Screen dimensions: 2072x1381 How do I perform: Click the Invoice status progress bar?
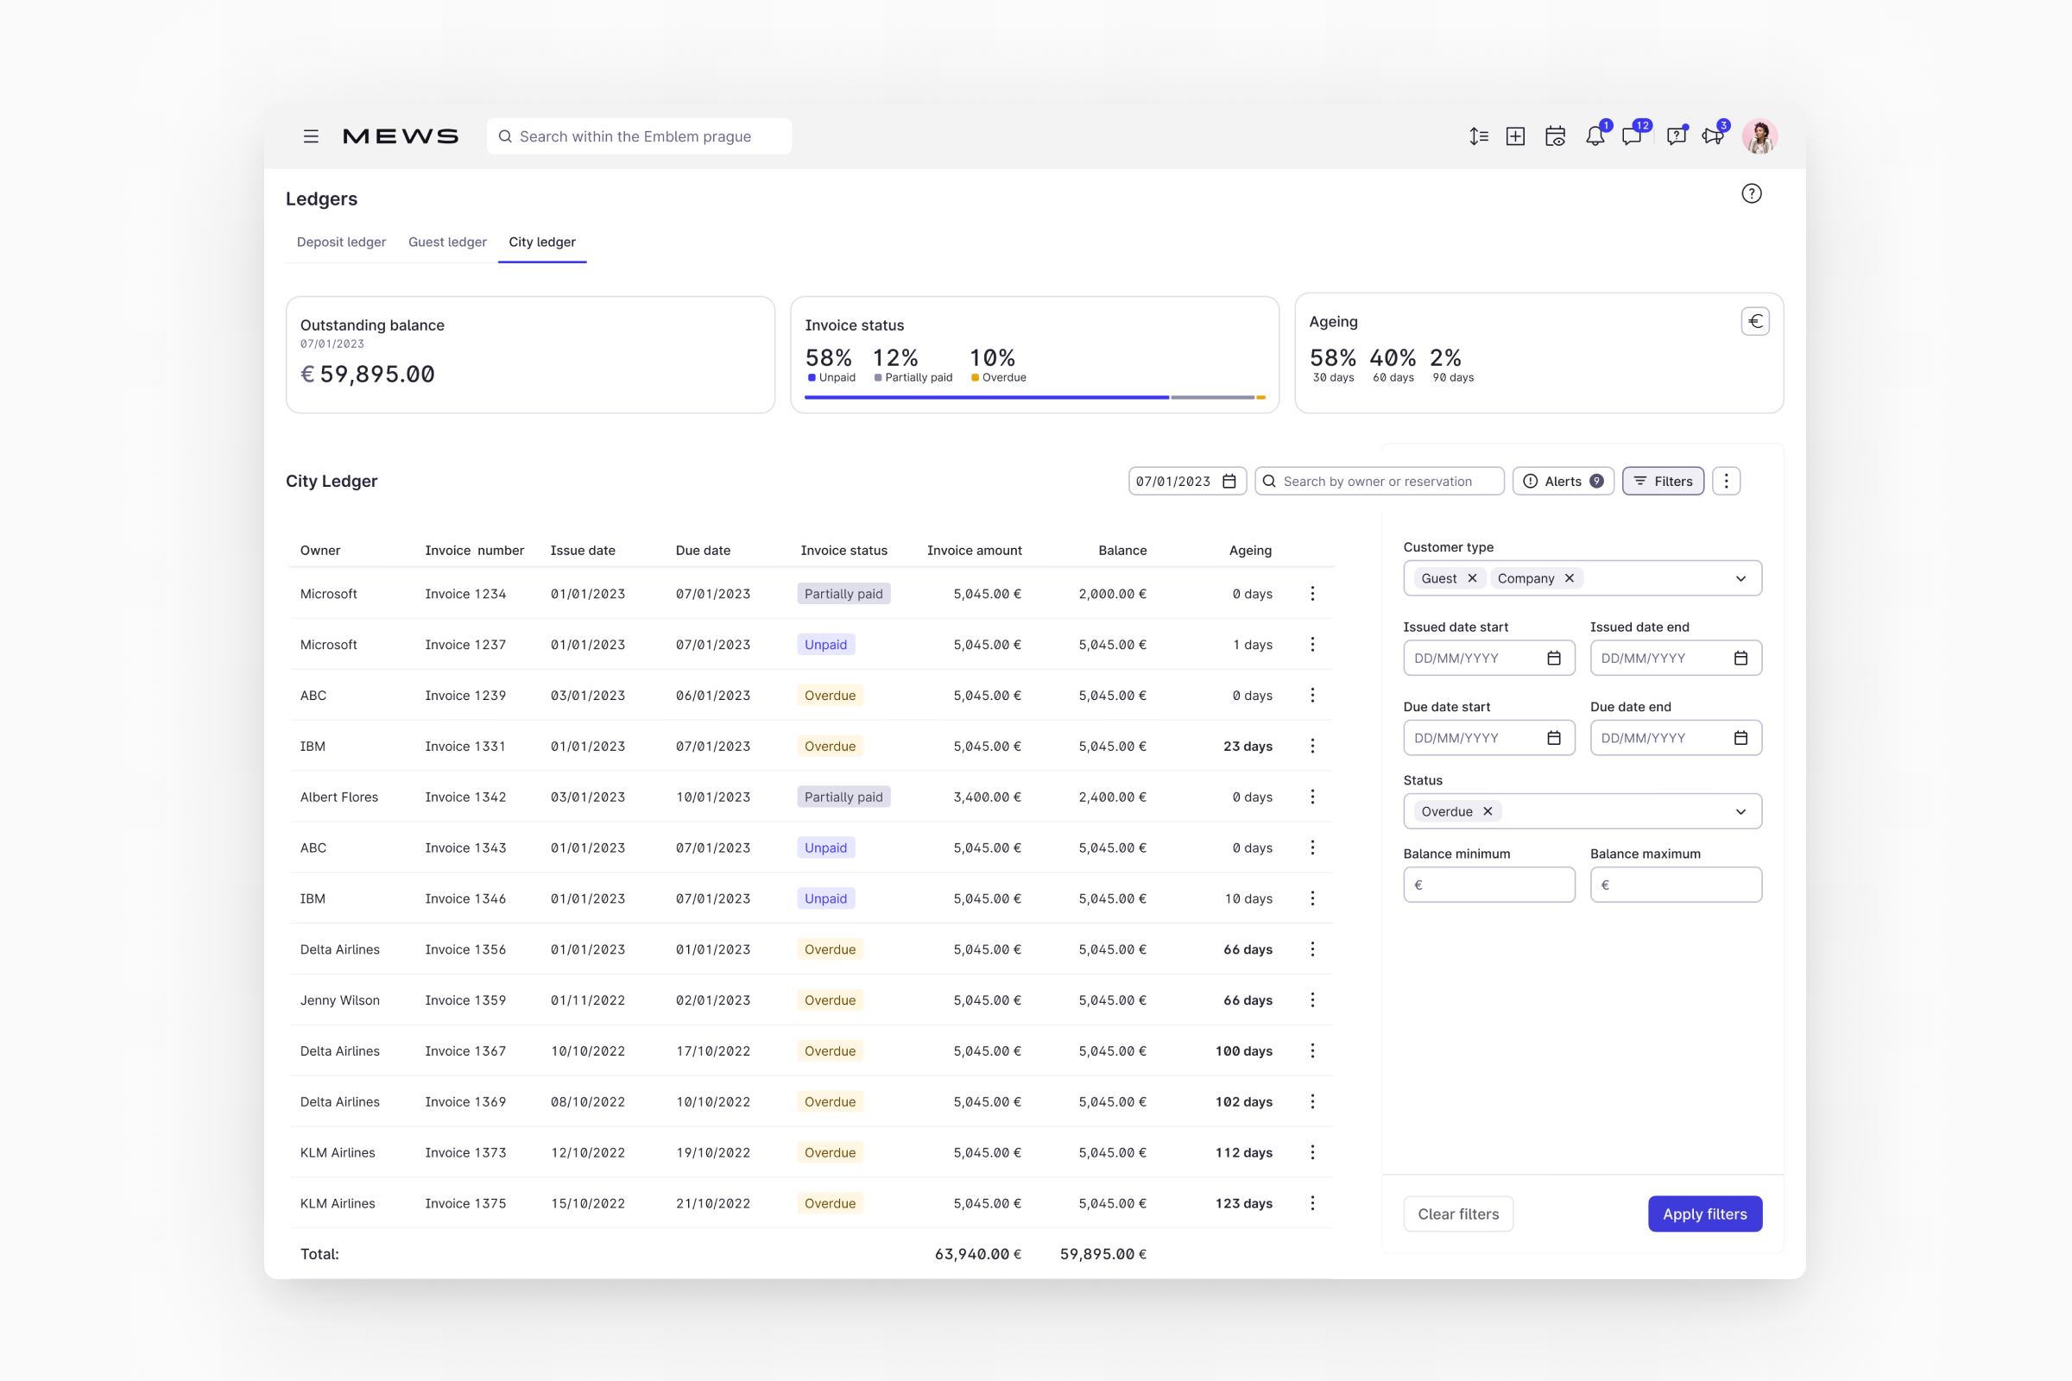pyautogui.click(x=1033, y=397)
